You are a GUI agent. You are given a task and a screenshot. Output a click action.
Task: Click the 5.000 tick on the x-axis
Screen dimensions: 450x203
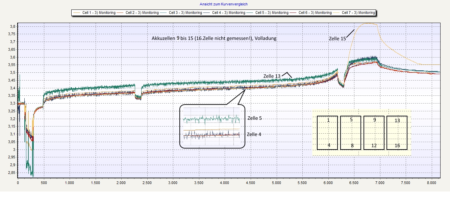(x=276, y=183)
